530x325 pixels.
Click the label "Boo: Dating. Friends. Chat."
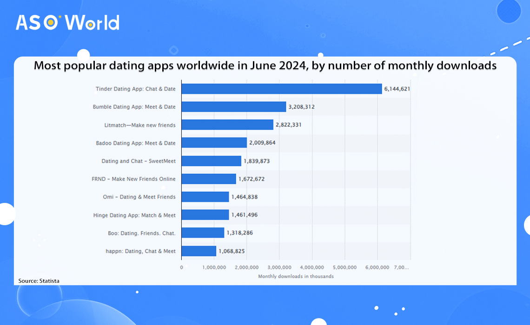(x=142, y=233)
